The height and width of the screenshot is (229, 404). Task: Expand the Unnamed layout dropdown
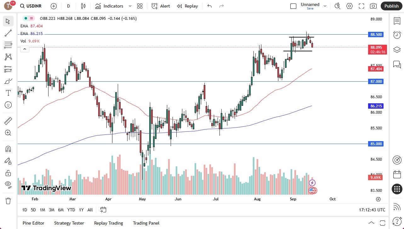click(325, 6)
